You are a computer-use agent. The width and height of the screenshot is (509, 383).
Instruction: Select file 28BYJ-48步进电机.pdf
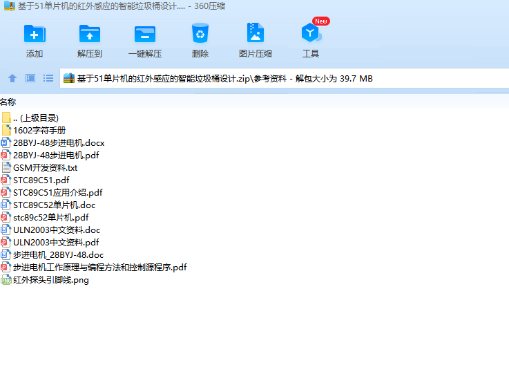pyautogui.click(x=50, y=156)
